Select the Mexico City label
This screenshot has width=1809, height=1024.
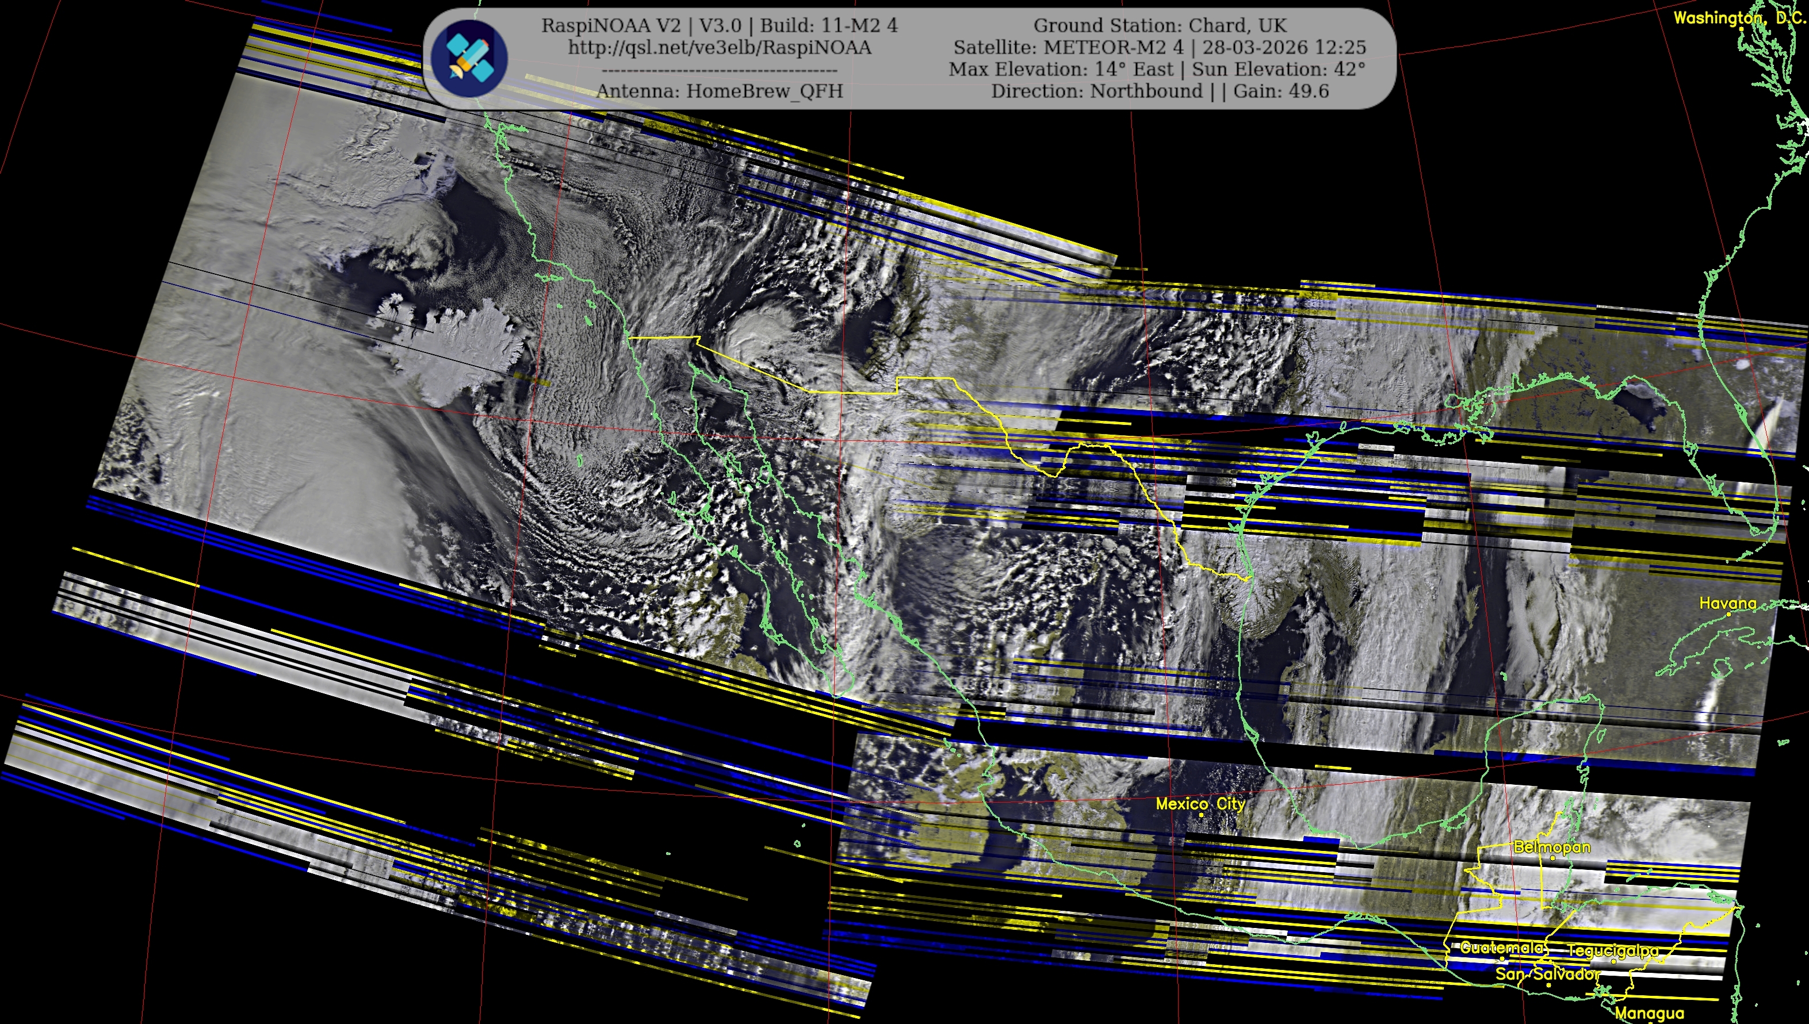coord(1200,803)
